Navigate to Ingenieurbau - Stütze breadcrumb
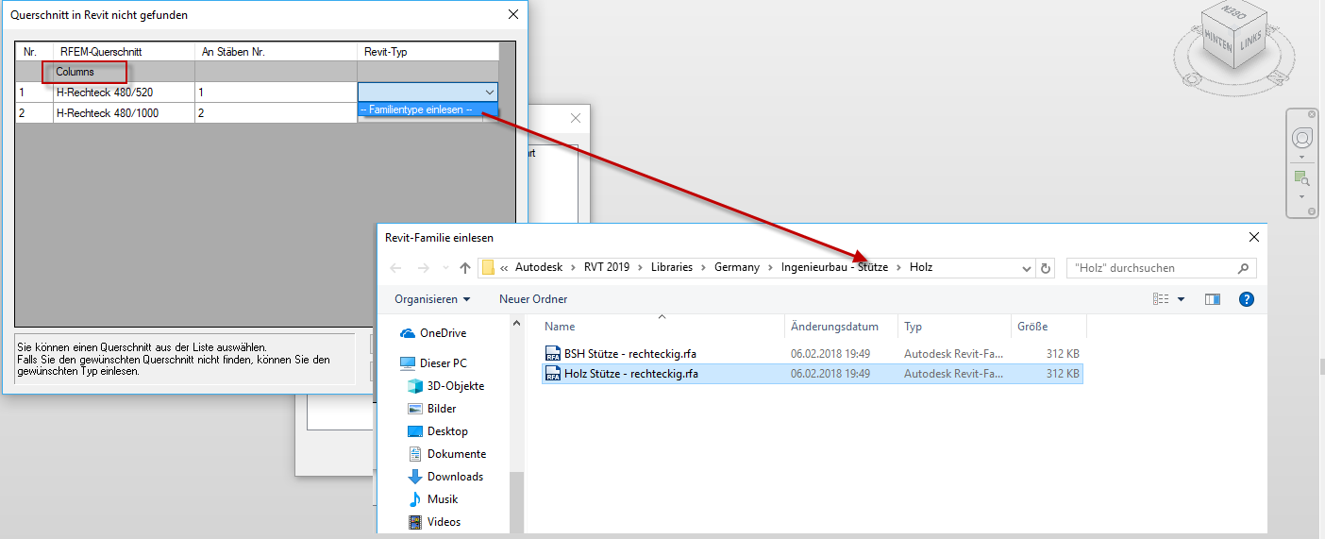Screen dimensions: 1325x539 pos(834,268)
